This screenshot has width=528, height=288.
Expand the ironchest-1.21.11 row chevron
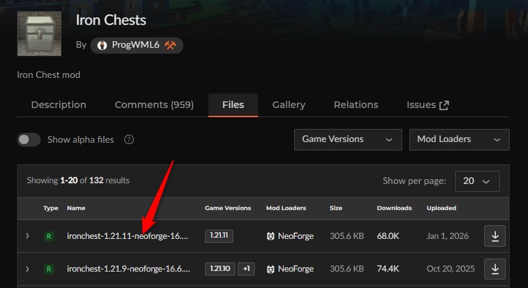[x=28, y=236]
